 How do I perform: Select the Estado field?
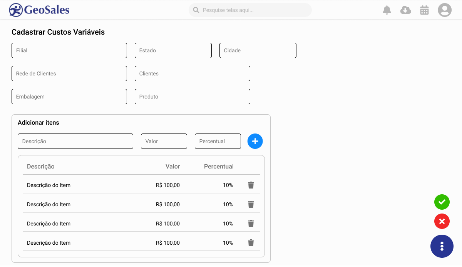173,50
